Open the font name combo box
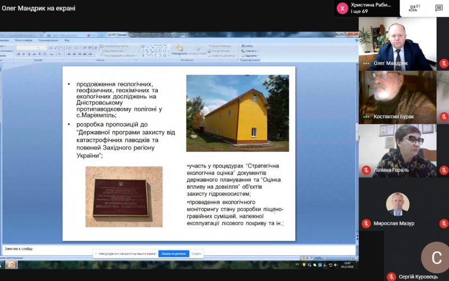Image resolution: width=449 pixels, height=281 pixels. (28, 48)
